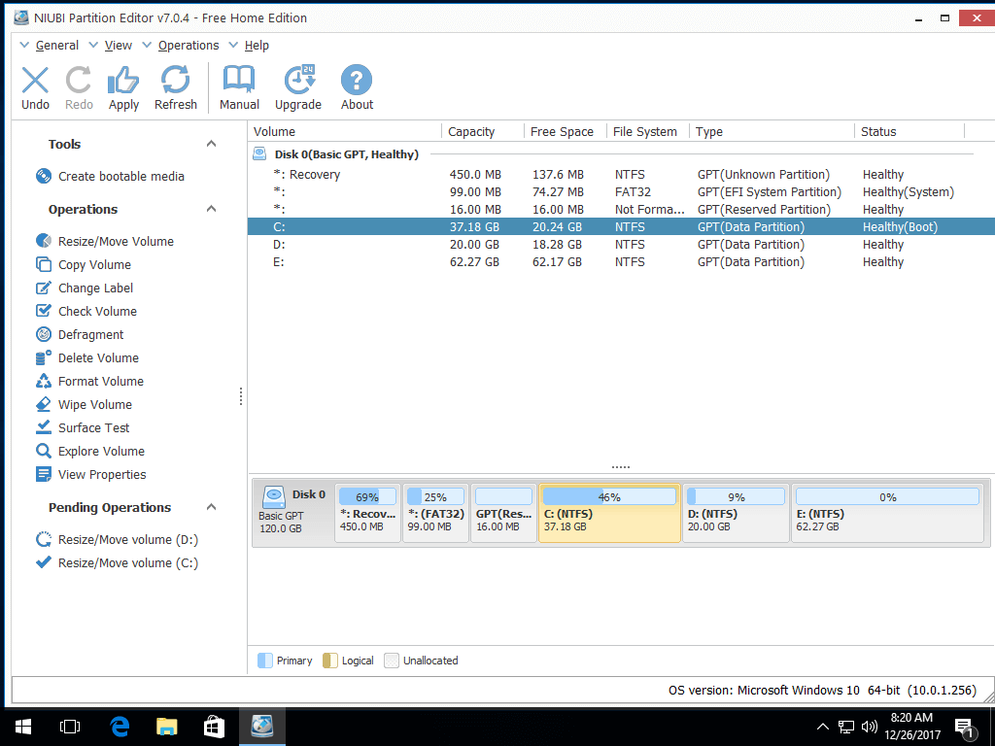Screen dimensions: 995x746
Task: Select Resize/Move Volume operation
Action: click(116, 241)
